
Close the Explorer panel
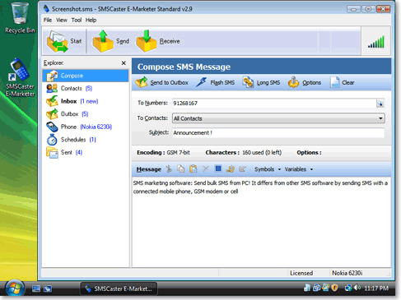point(124,63)
